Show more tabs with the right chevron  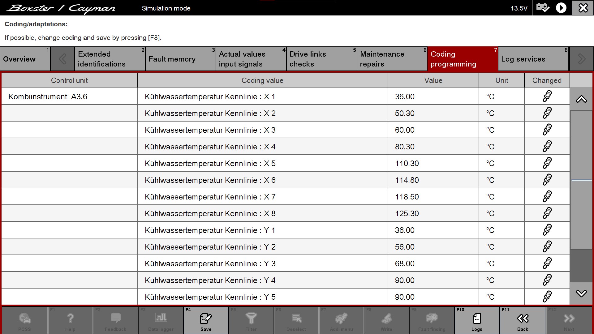581,59
